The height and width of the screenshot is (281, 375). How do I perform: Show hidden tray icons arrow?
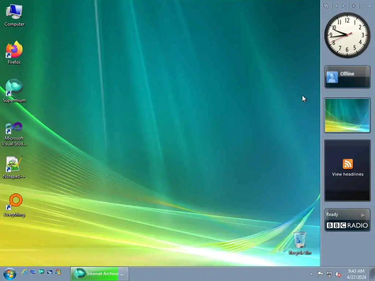coord(311,274)
